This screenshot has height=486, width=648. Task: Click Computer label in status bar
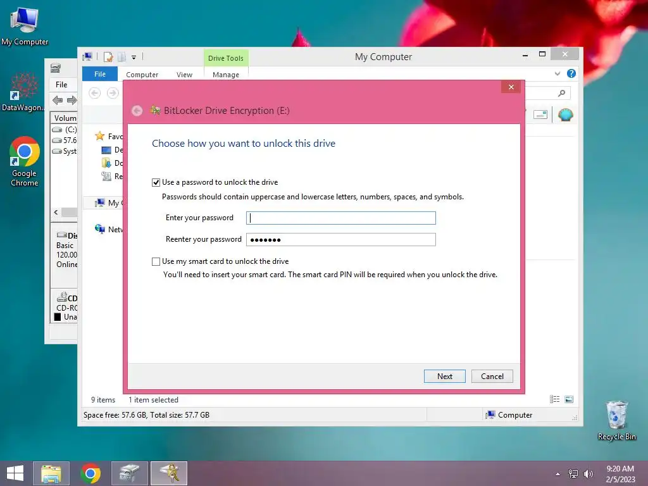pyautogui.click(x=515, y=415)
